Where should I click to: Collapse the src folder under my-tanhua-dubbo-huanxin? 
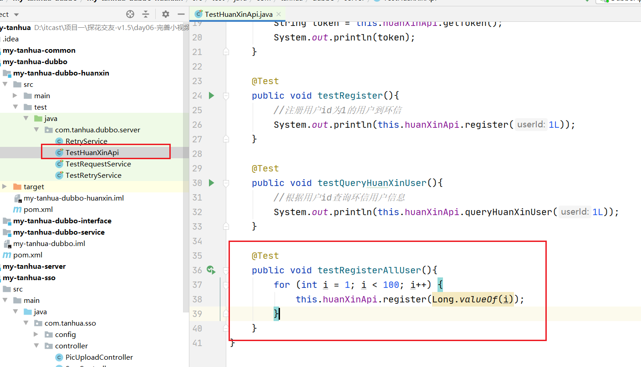[5, 84]
